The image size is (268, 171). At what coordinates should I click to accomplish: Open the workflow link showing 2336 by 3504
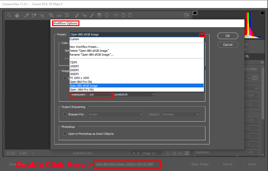click(x=127, y=164)
